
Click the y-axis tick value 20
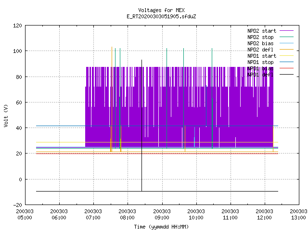[x=19, y=154]
